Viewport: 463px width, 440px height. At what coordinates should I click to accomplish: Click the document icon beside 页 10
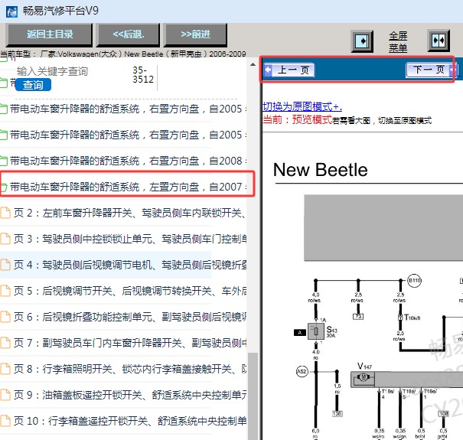point(5,421)
